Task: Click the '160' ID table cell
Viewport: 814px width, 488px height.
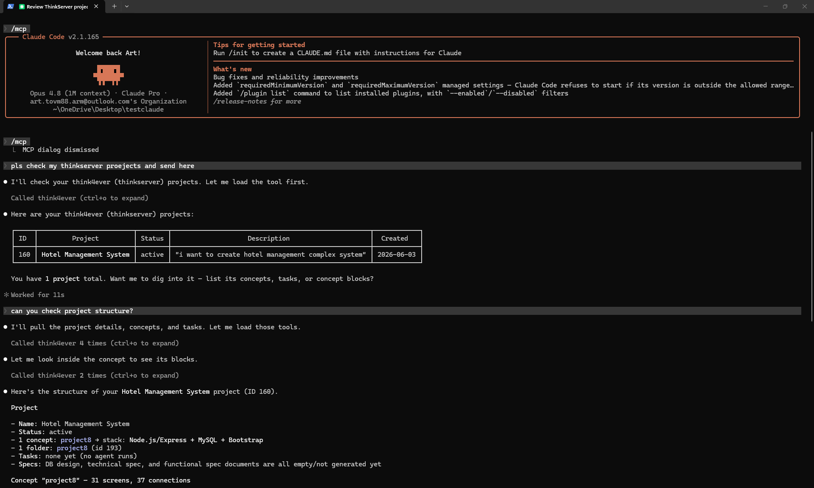Action: (24, 255)
